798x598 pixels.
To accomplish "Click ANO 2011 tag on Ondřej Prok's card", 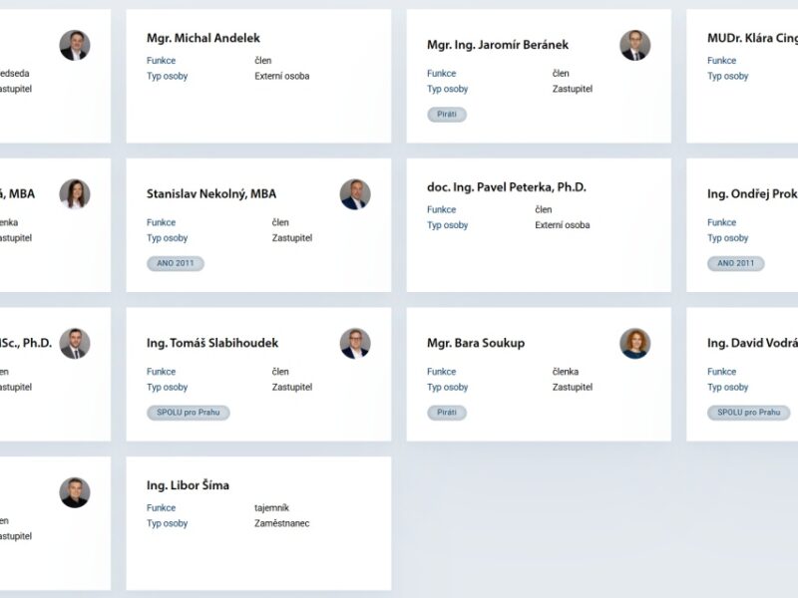I will pyautogui.click(x=736, y=264).
